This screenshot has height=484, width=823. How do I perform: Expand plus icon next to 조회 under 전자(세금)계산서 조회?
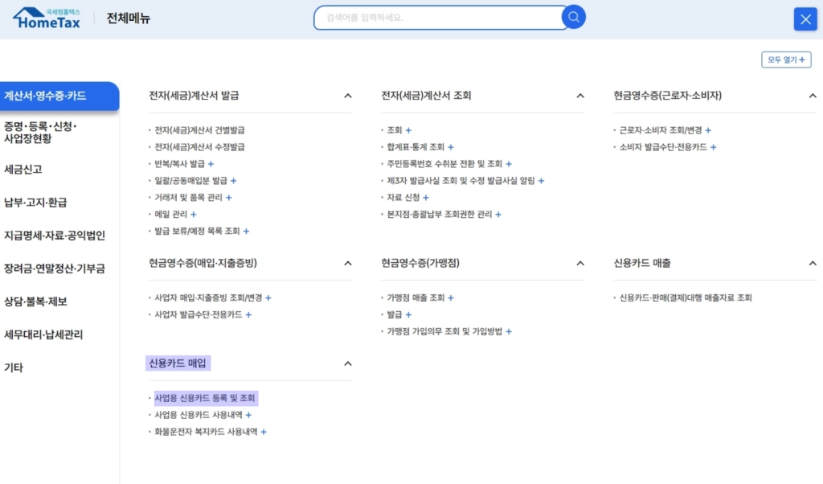(408, 130)
